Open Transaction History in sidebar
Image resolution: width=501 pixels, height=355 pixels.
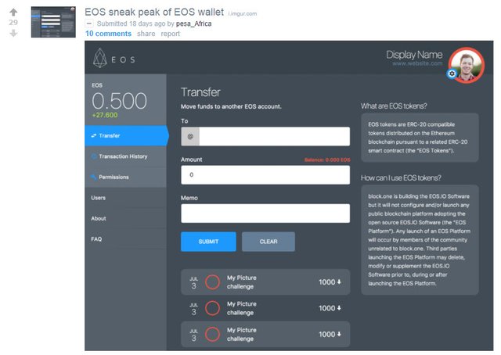(x=125, y=156)
